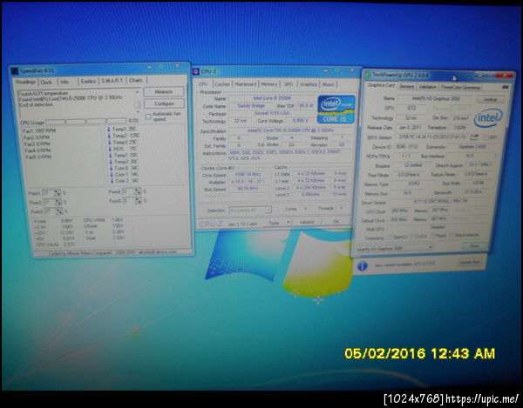Open the Memory tab in CPU-Z
The width and height of the screenshot is (523, 408).
pos(269,84)
